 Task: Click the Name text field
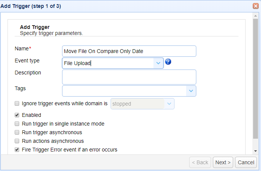(x=129, y=51)
